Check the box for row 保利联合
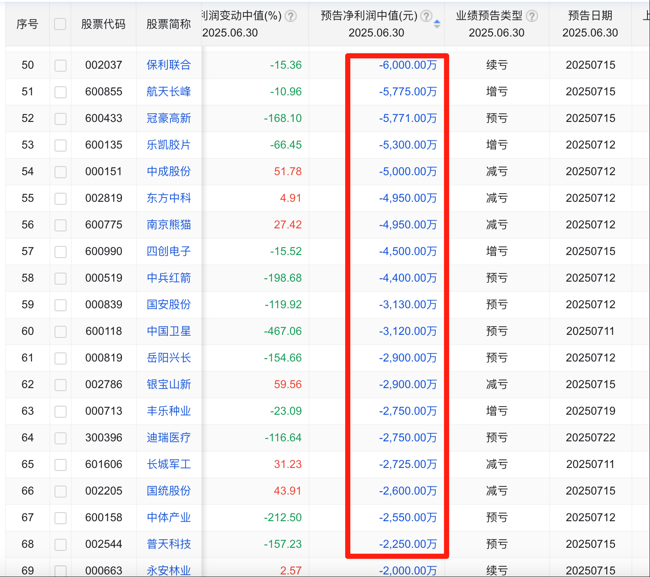The height and width of the screenshot is (577, 650). click(x=61, y=65)
